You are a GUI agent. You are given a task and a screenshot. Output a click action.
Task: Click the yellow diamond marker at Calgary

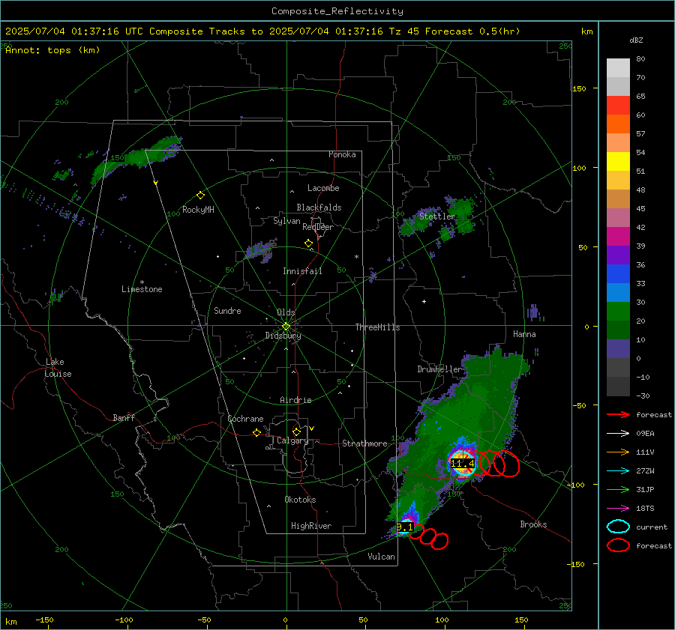(296, 431)
